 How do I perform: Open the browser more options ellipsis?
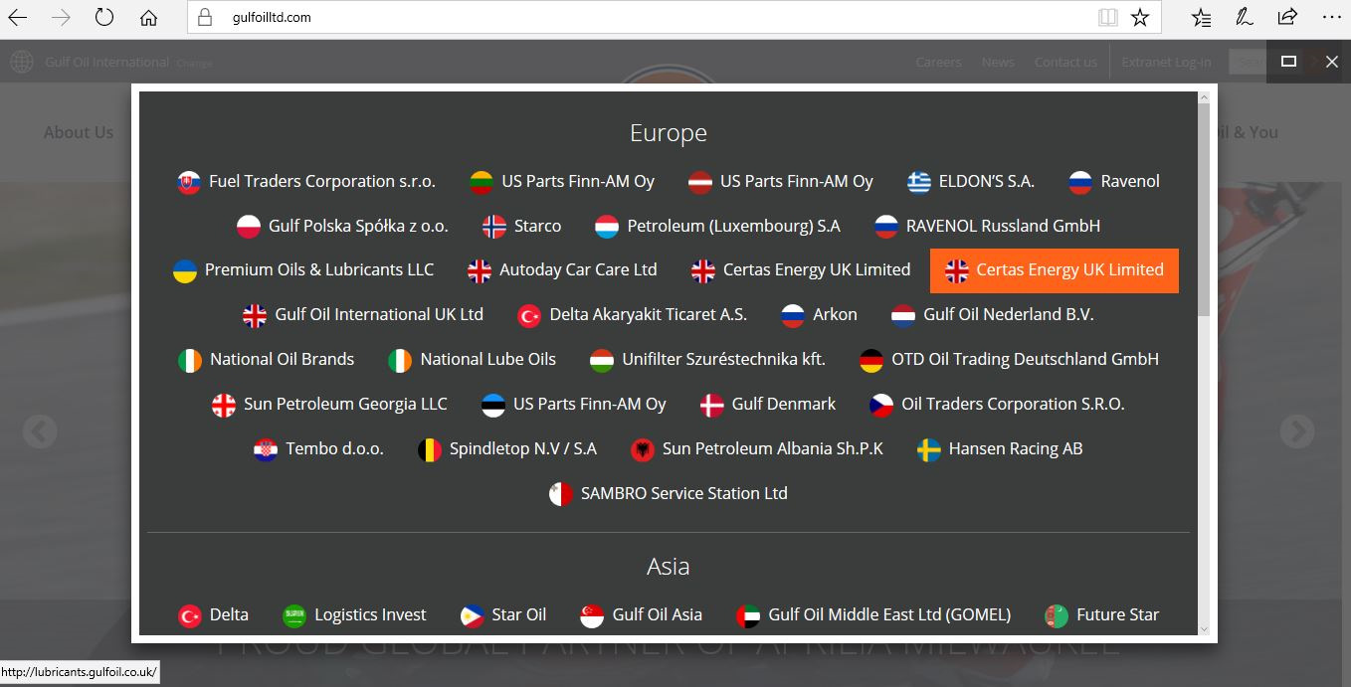(1331, 17)
